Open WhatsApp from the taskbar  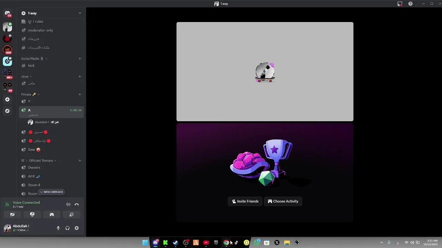[x=257, y=242]
